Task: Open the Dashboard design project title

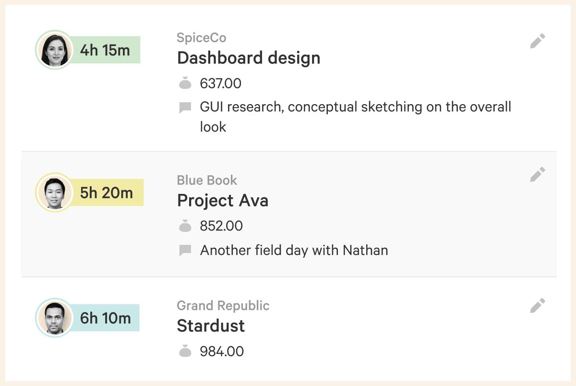Action: pos(248,58)
